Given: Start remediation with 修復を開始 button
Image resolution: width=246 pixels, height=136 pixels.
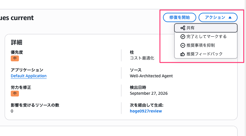Looking at the screenshot, I should (x=180, y=17).
